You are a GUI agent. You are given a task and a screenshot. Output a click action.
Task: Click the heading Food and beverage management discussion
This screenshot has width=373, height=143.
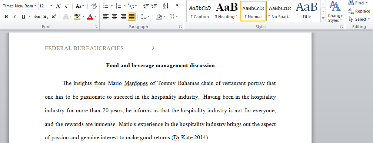[160, 65]
